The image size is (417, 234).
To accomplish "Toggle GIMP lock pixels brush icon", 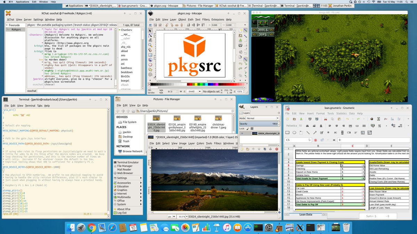I will 248,129.
